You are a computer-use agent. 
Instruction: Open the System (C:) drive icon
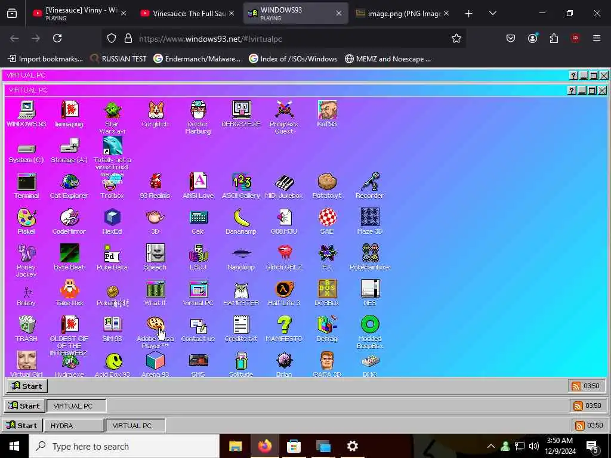point(26,153)
